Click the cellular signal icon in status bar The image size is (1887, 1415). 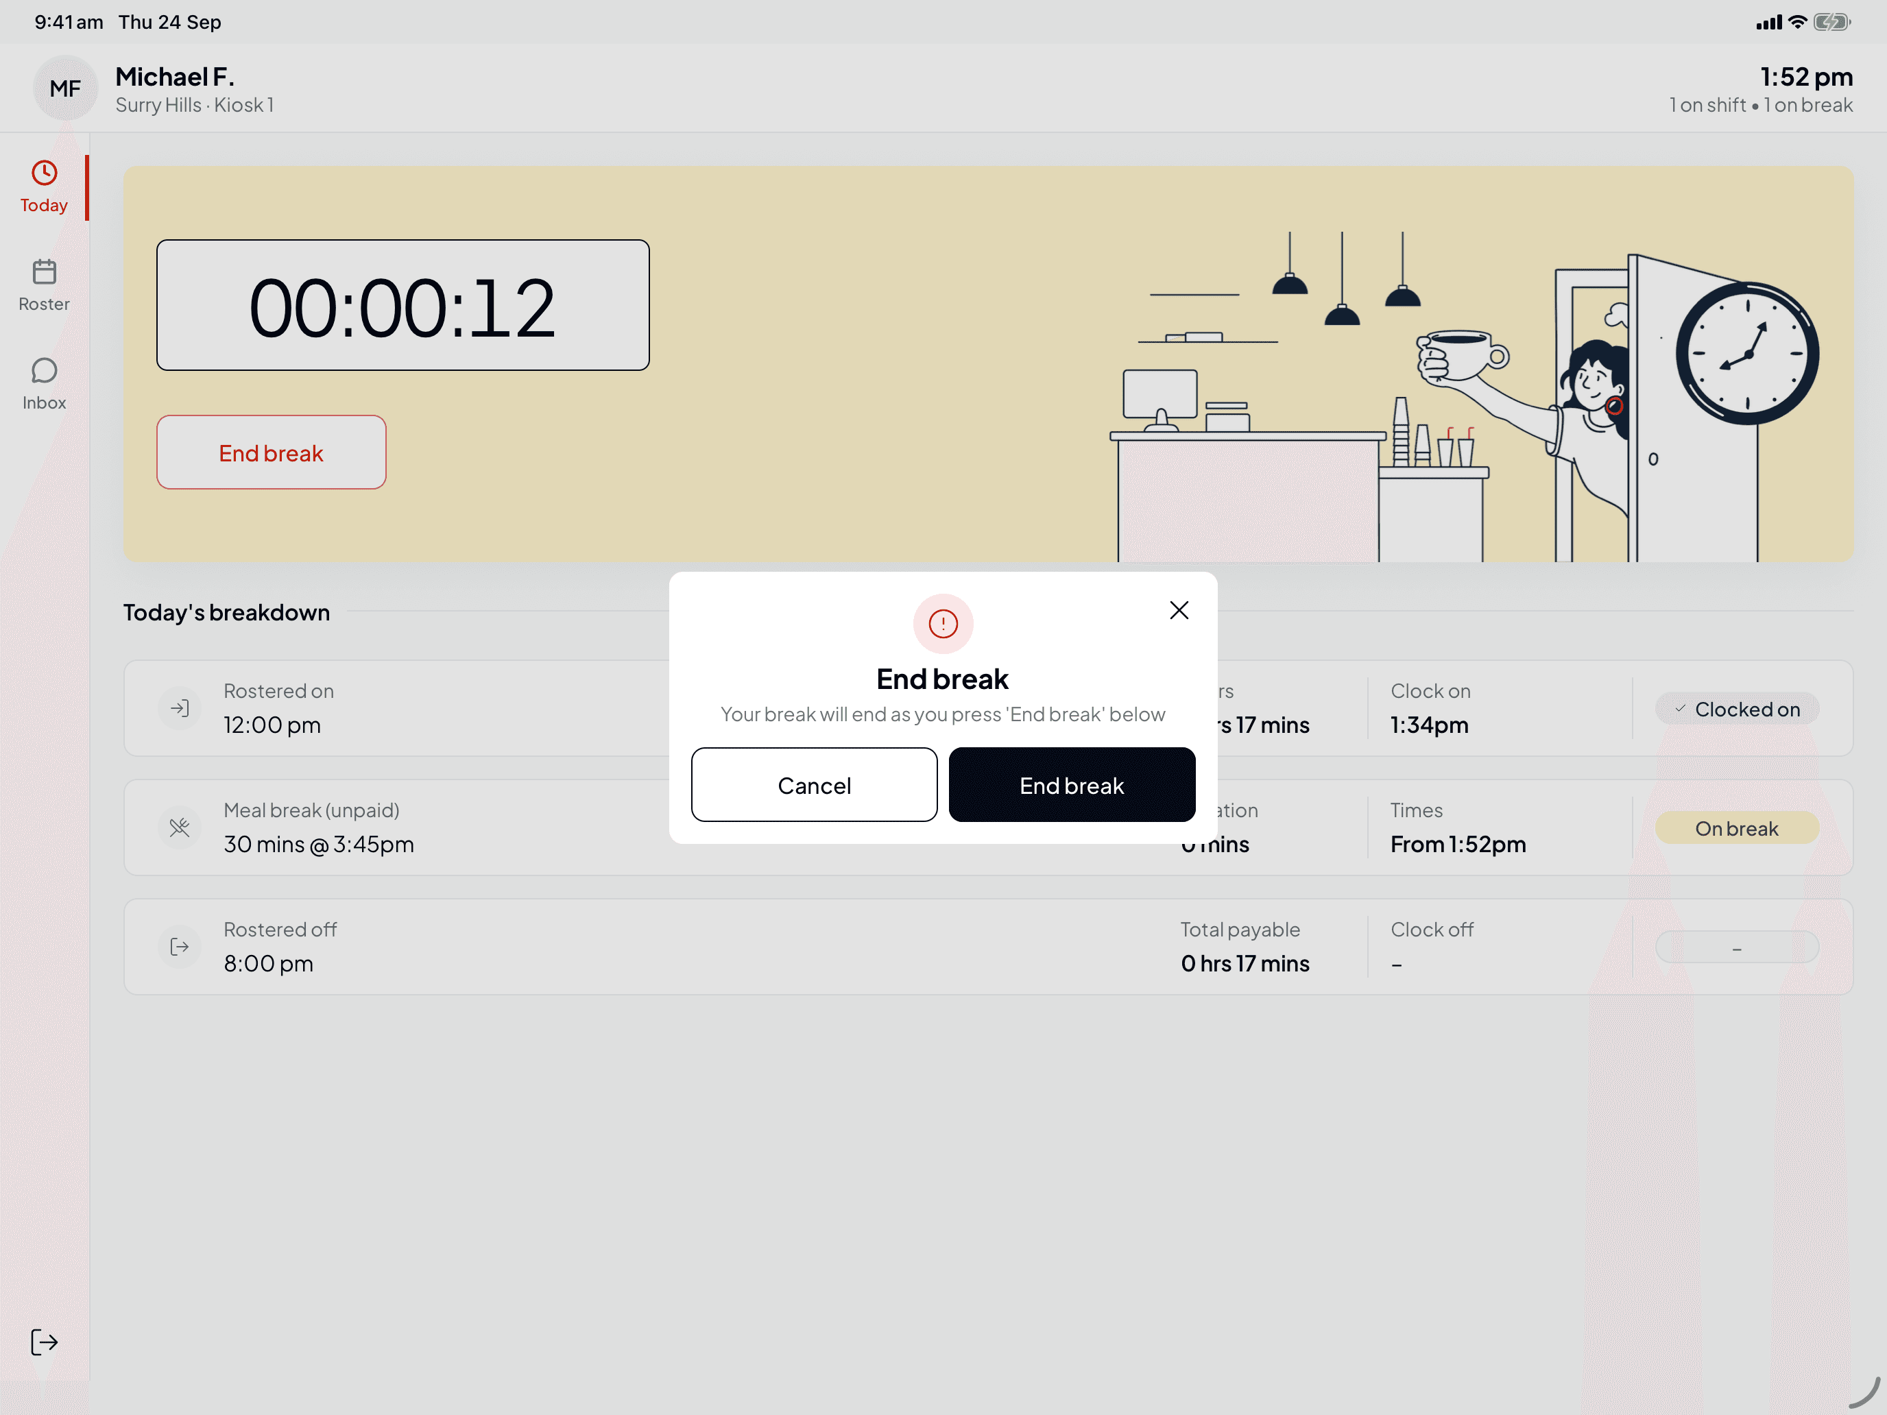pos(1768,23)
